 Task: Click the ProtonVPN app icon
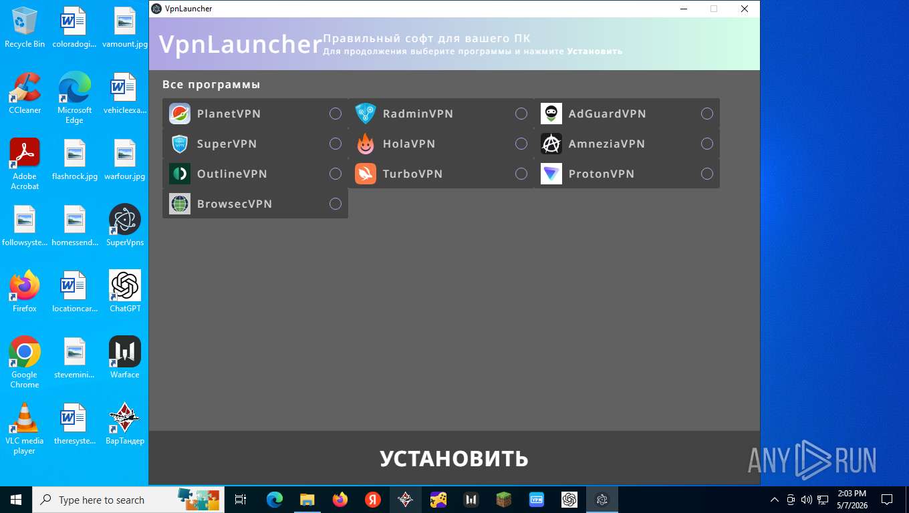coord(551,174)
